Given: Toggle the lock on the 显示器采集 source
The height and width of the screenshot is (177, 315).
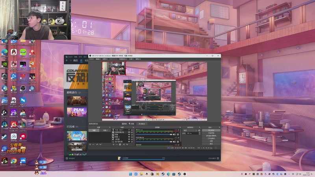Looking at the screenshot, I should pyautogui.click(x=132, y=142).
